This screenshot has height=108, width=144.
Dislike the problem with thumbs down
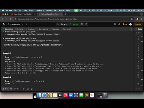coord(11,89)
